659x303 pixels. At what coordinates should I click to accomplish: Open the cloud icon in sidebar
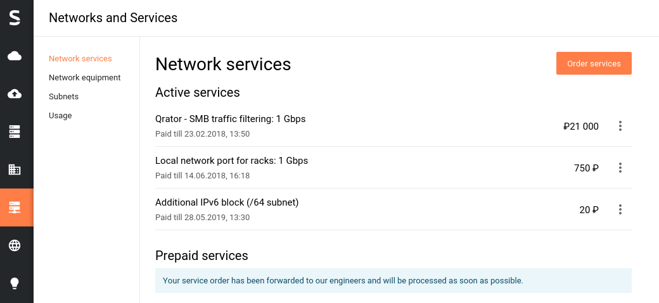coord(15,56)
